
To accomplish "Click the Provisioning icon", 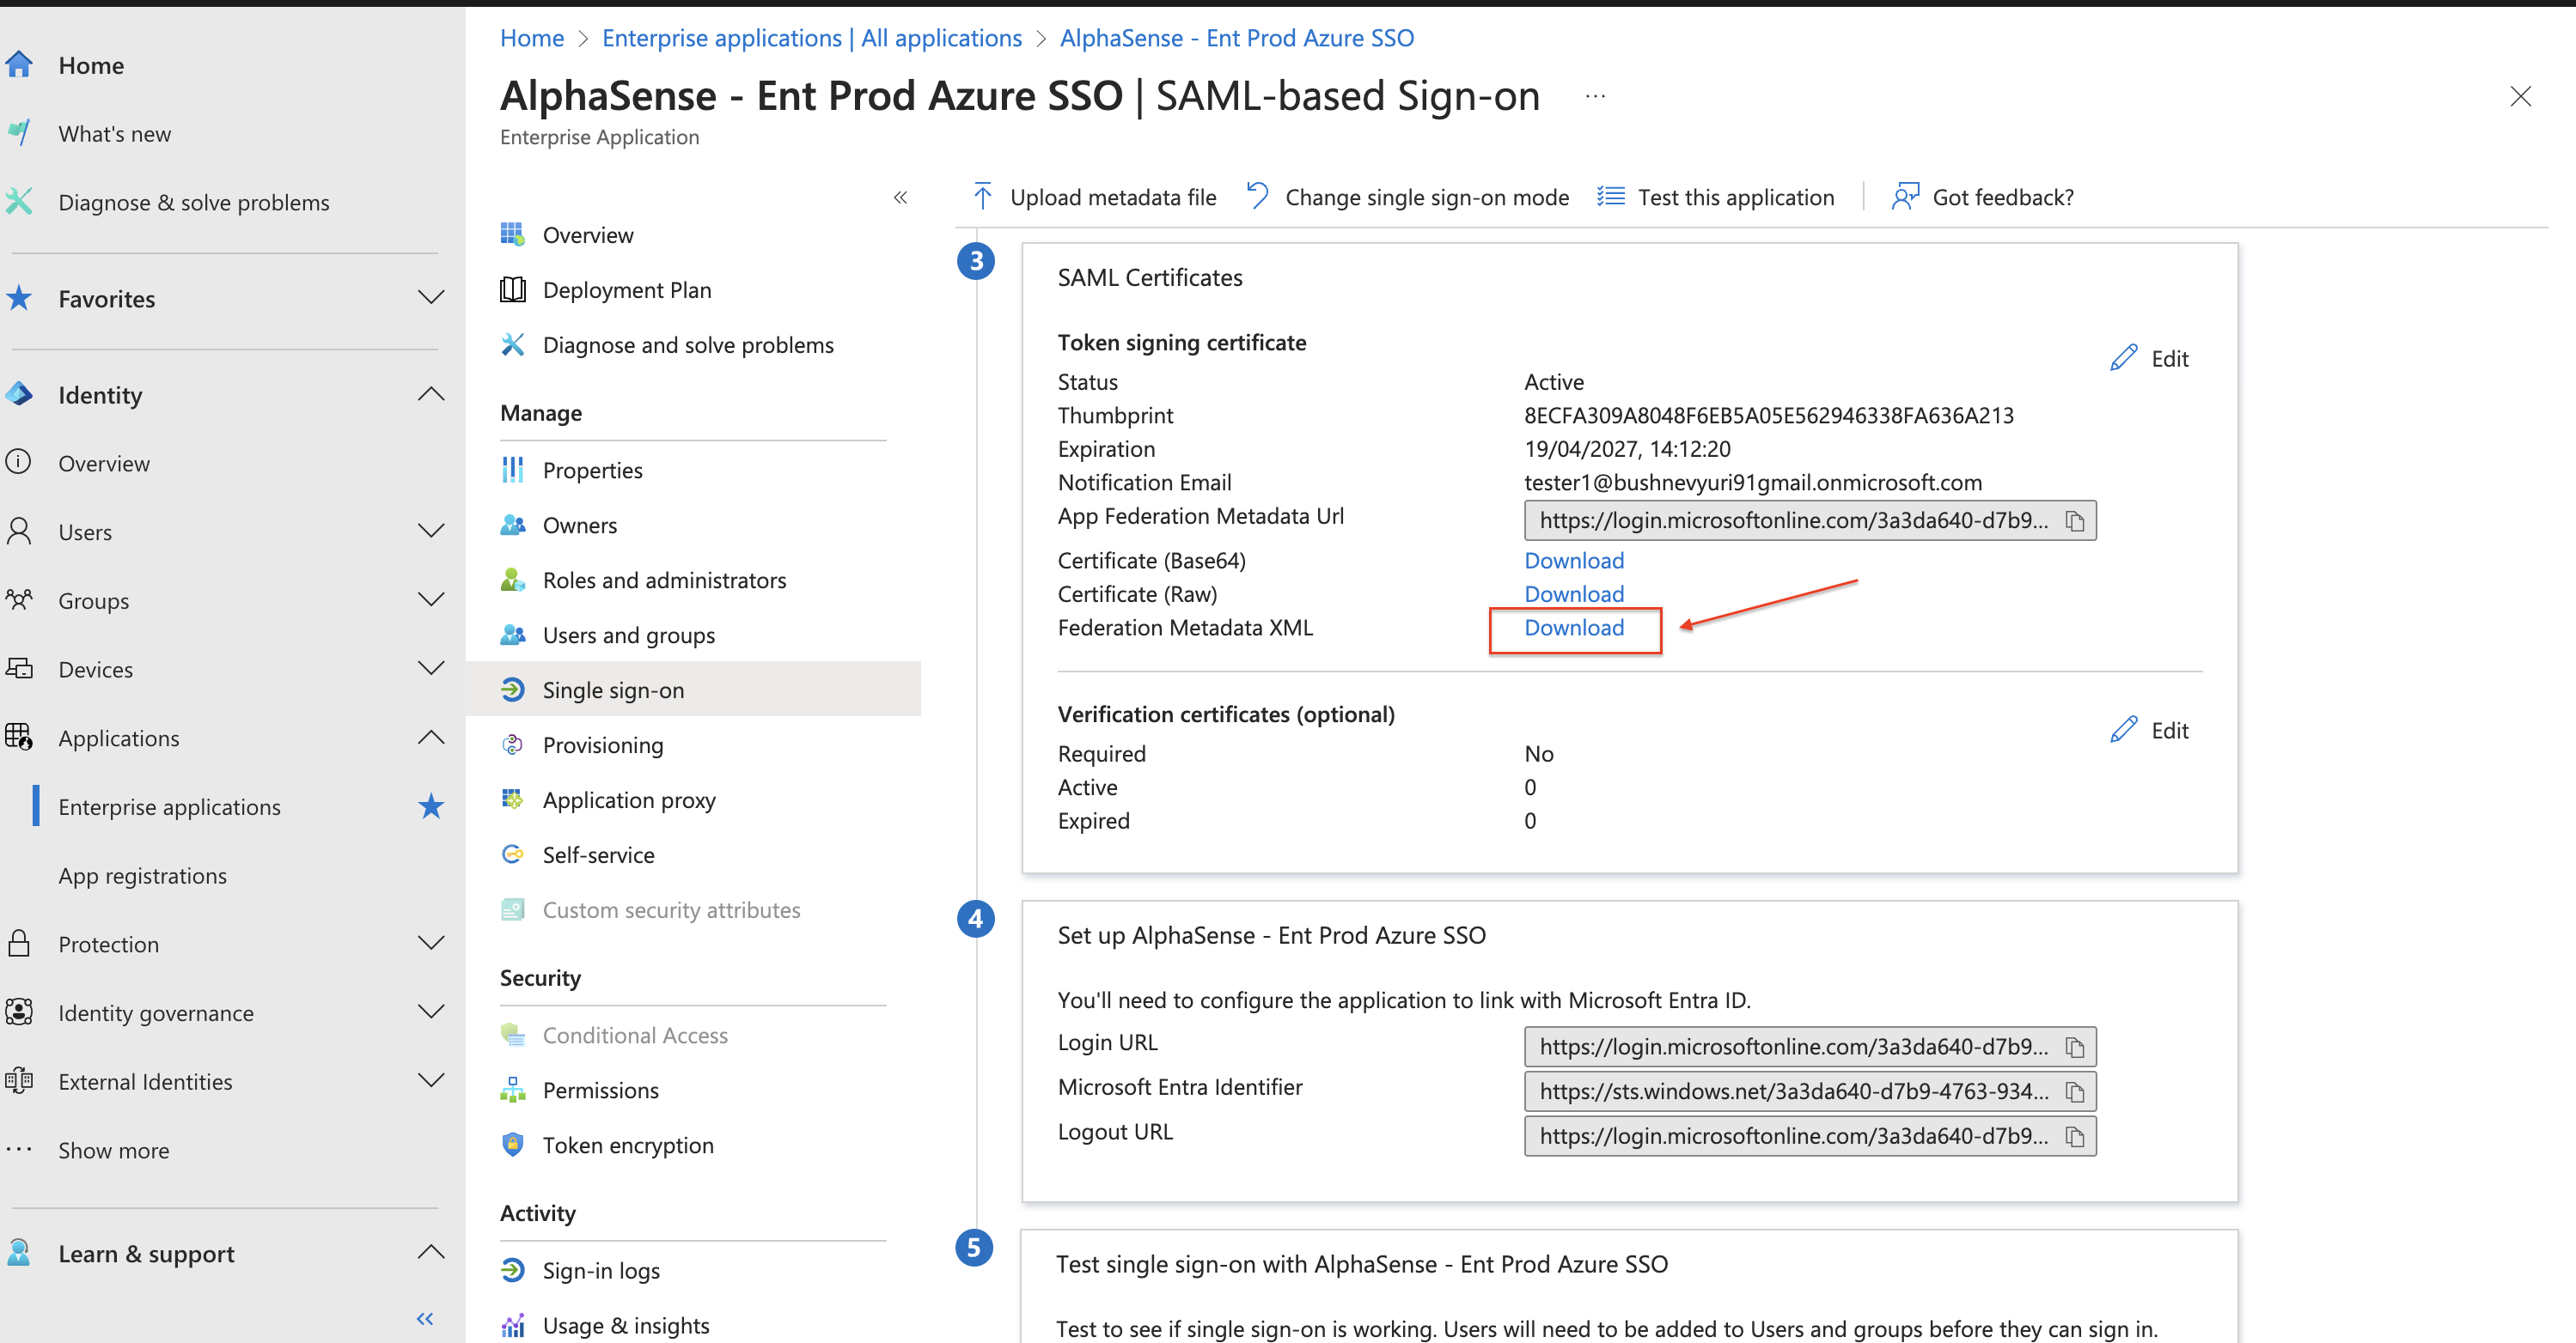I will coord(513,744).
